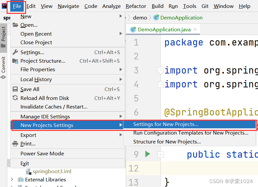Open the Help menu
The image size is (258, 187).
[244, 6]
